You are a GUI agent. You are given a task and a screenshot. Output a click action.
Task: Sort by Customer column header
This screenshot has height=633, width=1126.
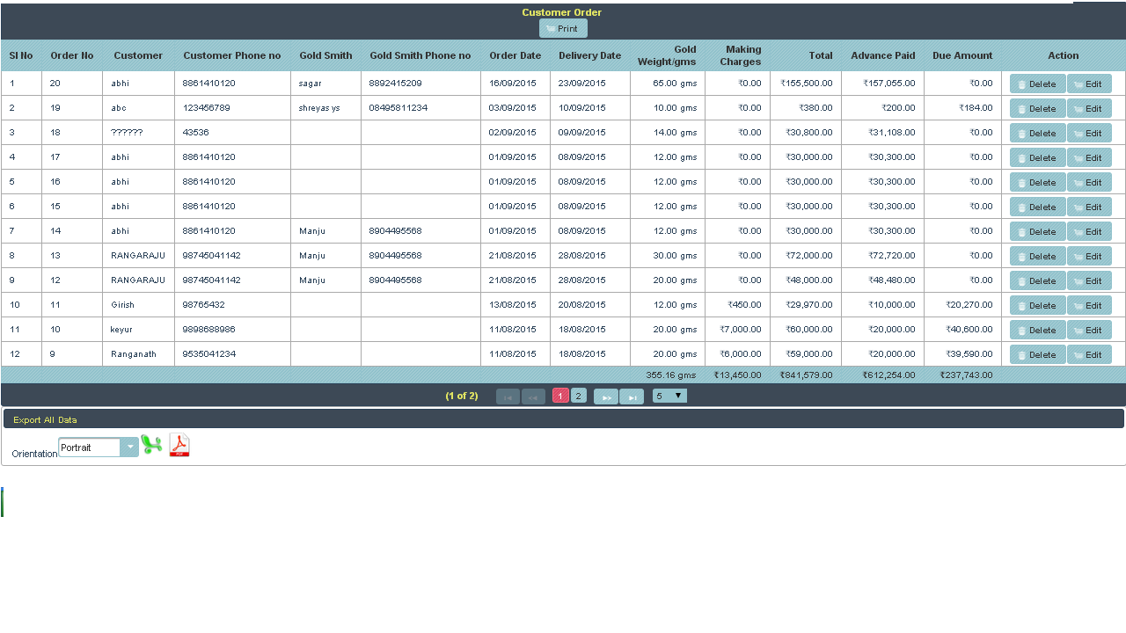coord(138,55)
